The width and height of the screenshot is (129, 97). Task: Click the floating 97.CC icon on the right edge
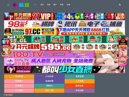click(x=123, y=43)
